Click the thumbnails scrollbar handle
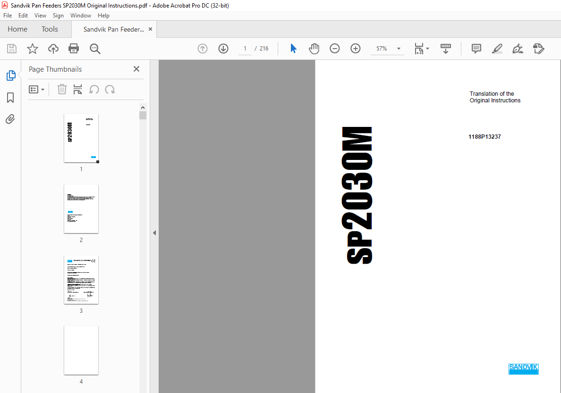This screenshot has width=561, height=393. tap(143, 115)
